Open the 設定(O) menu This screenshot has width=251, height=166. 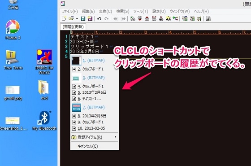pos(159,11)
